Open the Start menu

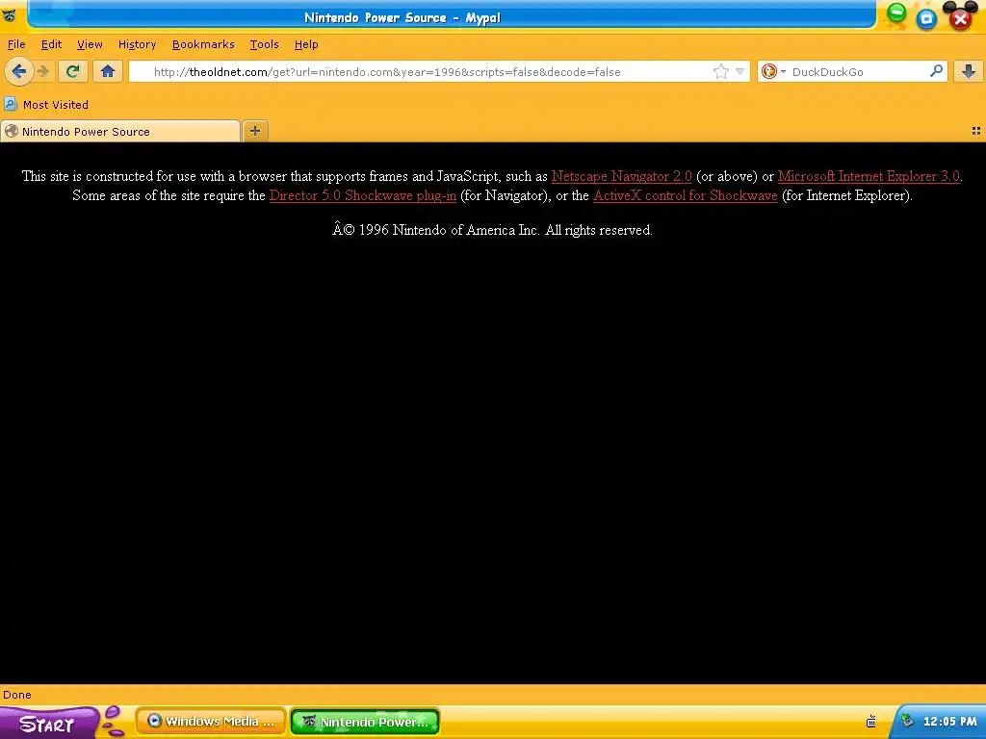tap(48, 724)
